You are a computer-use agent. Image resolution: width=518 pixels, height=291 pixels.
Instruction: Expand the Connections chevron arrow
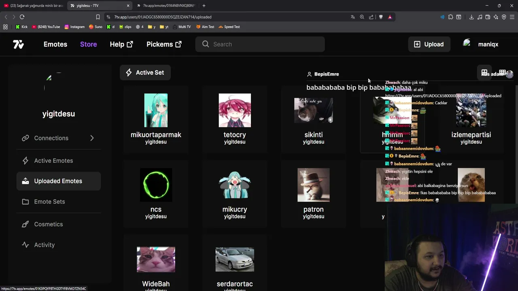click(92, 138)
